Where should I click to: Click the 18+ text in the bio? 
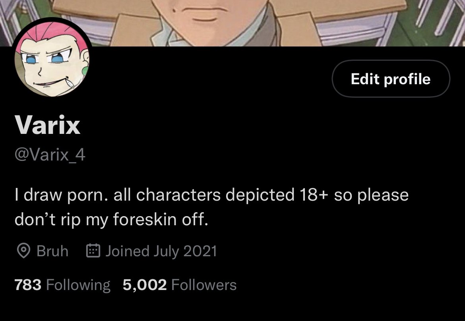(x=314, y=195)
